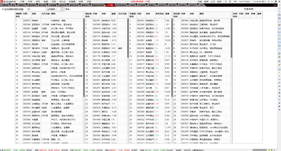Viewport: 281px width, 151px height.
Task: Click the F10 info sidebar icon
Action: (x=279, y=32)
